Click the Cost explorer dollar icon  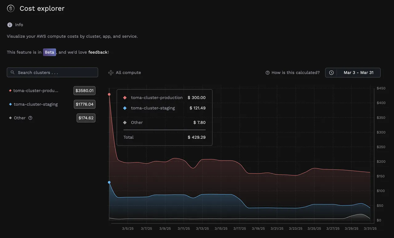pos(11,9)
